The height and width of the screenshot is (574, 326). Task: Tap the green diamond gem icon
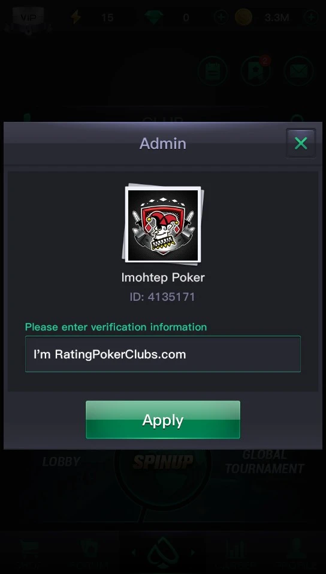tap(153, 17)
